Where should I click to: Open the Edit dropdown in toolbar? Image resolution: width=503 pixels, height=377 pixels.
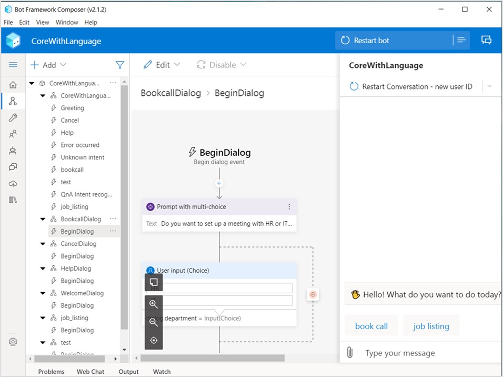point(162,65)
